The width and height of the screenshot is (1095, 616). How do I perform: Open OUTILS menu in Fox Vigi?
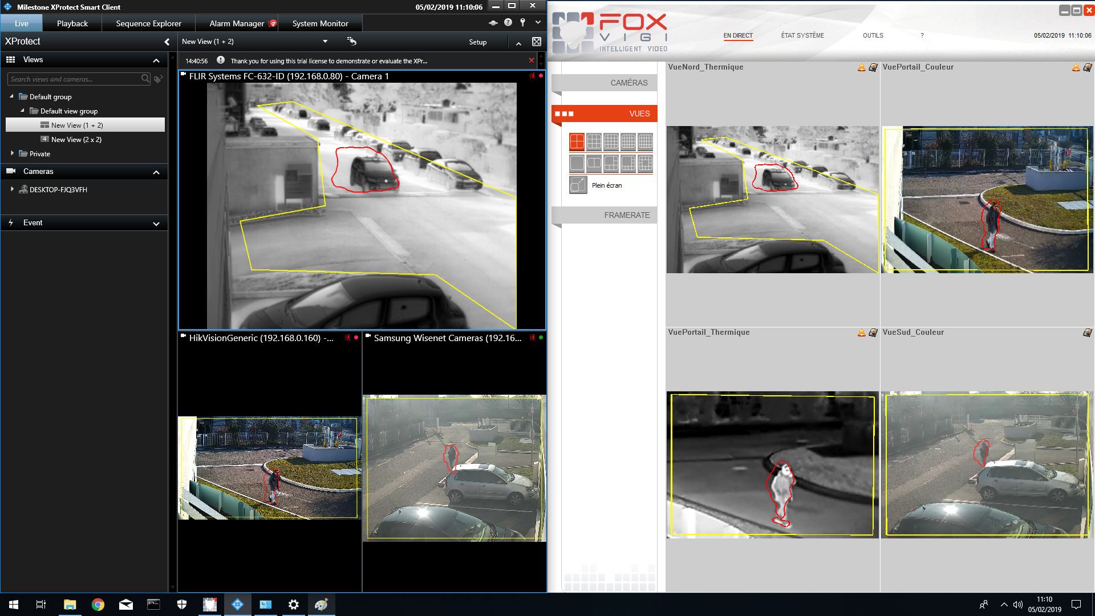point(873,35)
